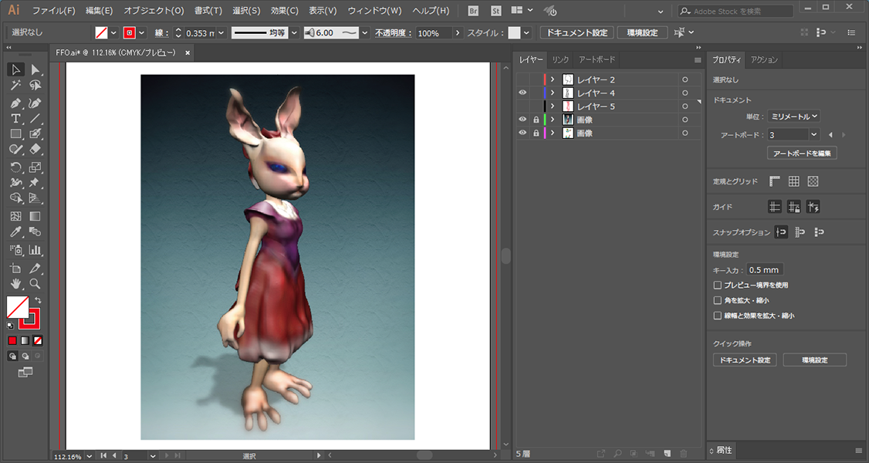
Task: Click the キー入力 0.5 mm field
Action: click(x=764, y=270)
